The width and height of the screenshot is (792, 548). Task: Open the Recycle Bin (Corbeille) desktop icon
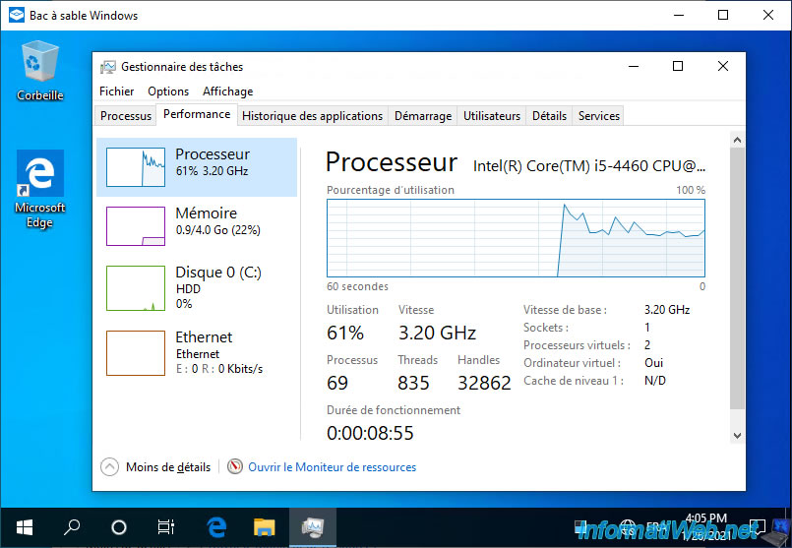(40, 69)
